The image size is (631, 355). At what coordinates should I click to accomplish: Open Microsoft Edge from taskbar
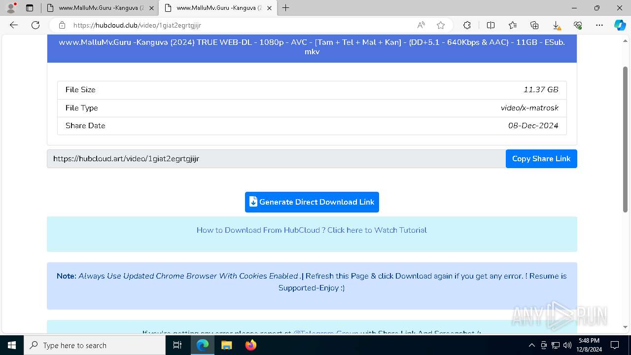203,345
